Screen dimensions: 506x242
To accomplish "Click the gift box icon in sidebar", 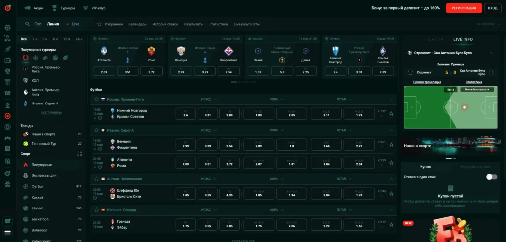I will tap(7, 184).
